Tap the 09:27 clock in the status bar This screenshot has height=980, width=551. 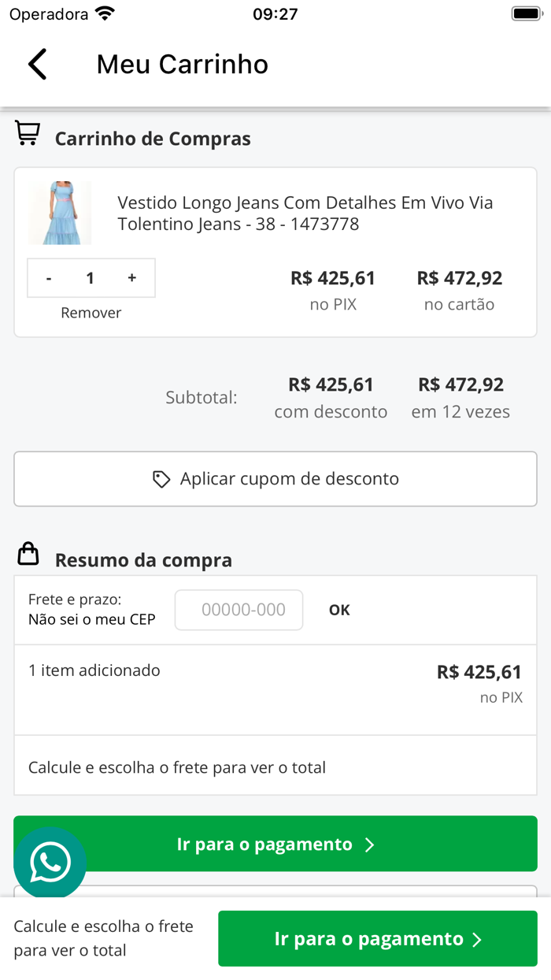(x=275, y=13)
